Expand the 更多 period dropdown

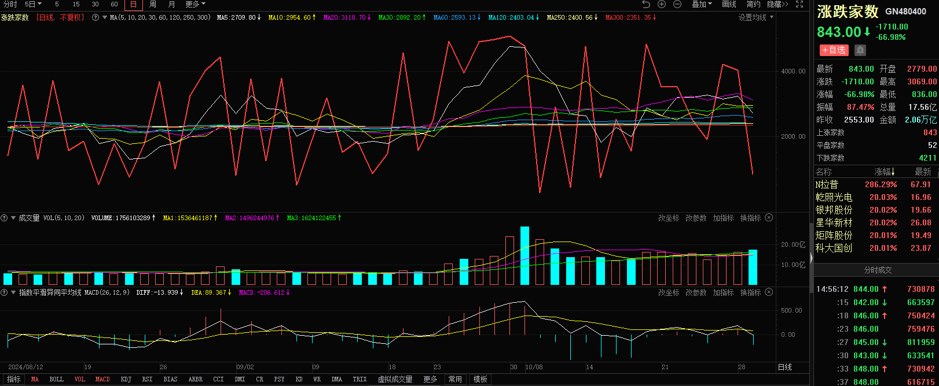195,4
